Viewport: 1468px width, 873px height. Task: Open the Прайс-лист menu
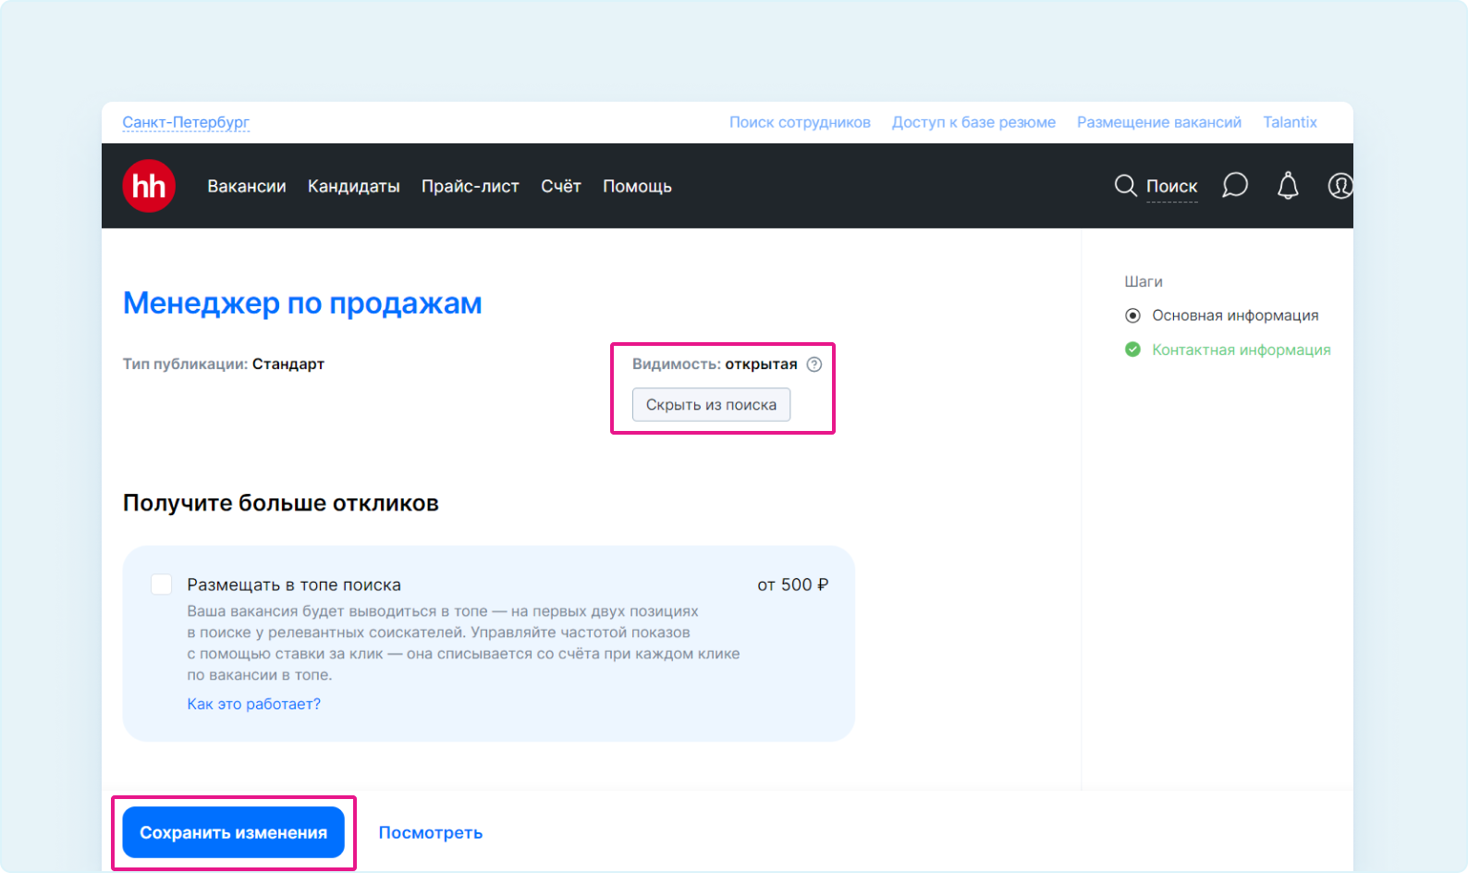tap(471, 186)
